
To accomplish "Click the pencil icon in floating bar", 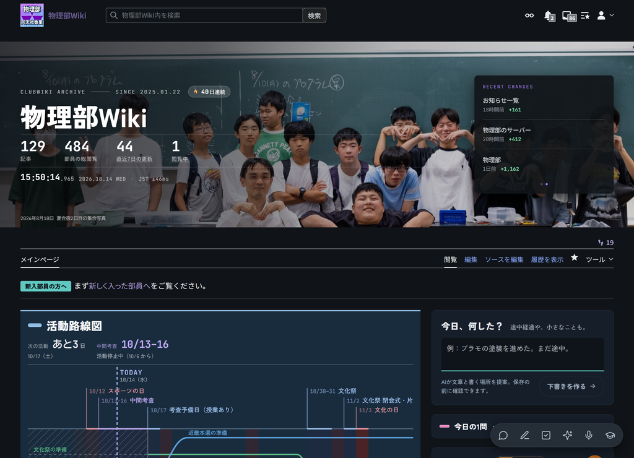I will pyautogui.click(x=524, y=435).
